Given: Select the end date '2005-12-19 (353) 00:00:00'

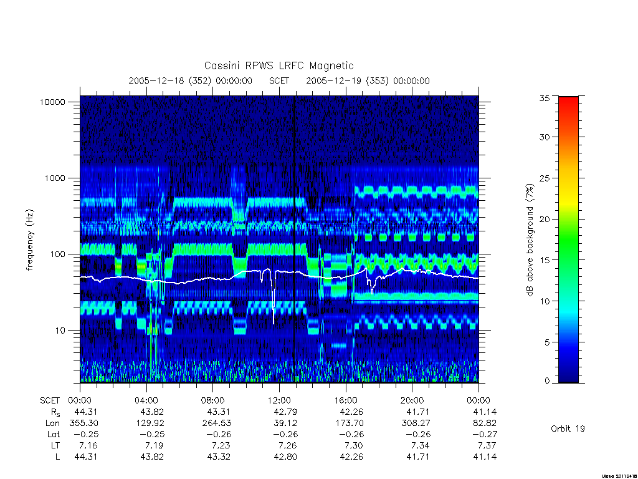Looking at the screenshot, I should (x=368, y=80).
